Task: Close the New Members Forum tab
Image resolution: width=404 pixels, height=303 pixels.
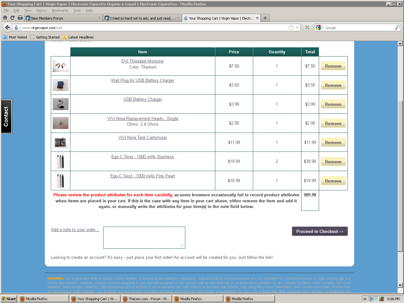Action: 99,18
